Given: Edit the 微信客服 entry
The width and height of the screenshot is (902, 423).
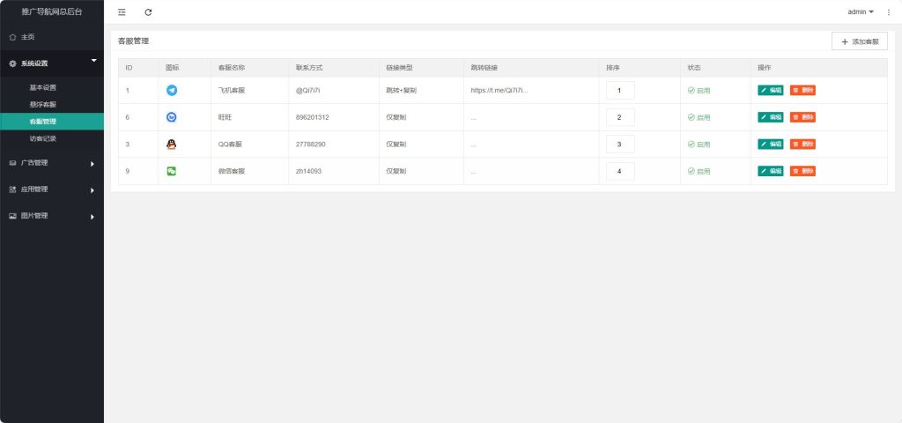Looking at the screenshot, I should tap(770, 171).
